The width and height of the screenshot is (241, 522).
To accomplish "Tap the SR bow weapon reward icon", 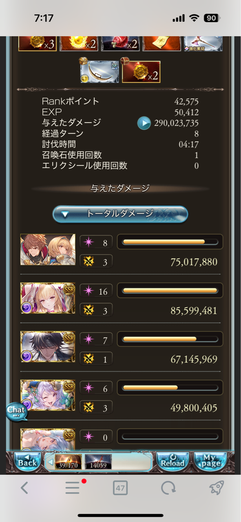I will point(99,72).
